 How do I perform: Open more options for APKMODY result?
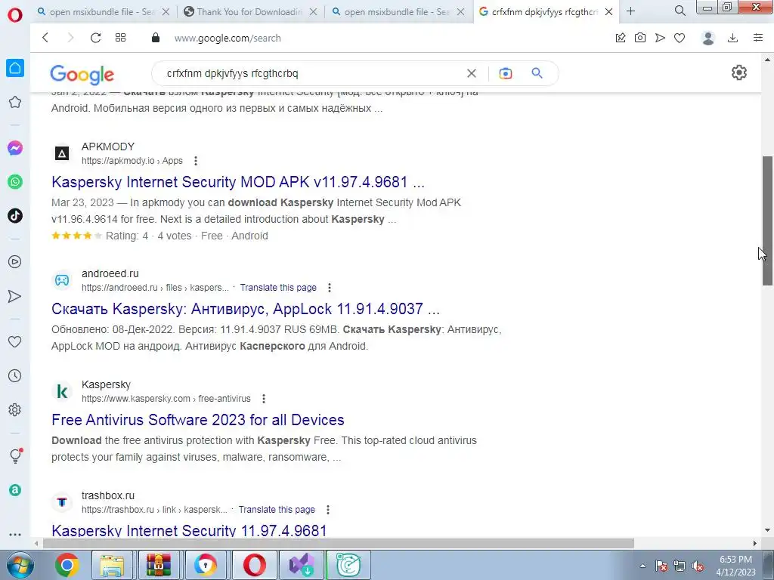(x=196, y=161)
